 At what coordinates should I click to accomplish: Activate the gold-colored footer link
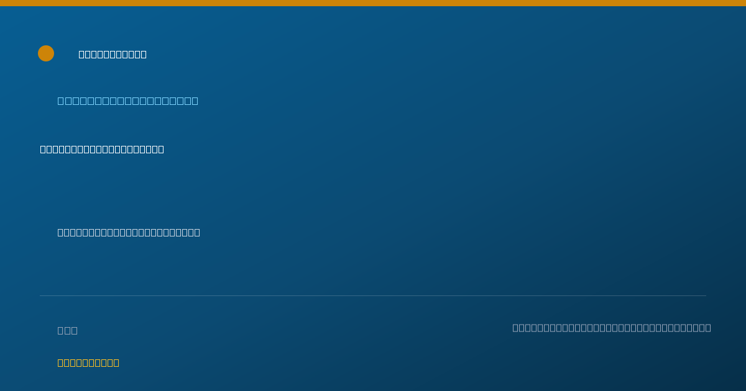[x=88, y=362]
